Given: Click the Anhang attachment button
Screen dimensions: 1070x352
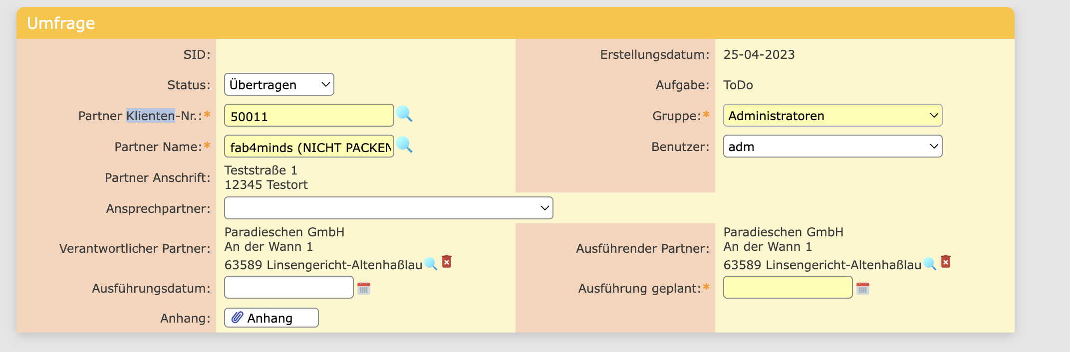Looking at the screenshot, I should pyautogui.click(x=271, y=318).
